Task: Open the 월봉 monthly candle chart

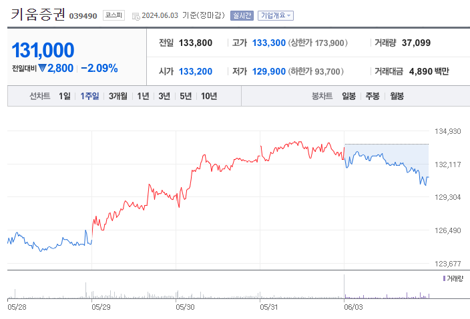Action: point(397,96)
